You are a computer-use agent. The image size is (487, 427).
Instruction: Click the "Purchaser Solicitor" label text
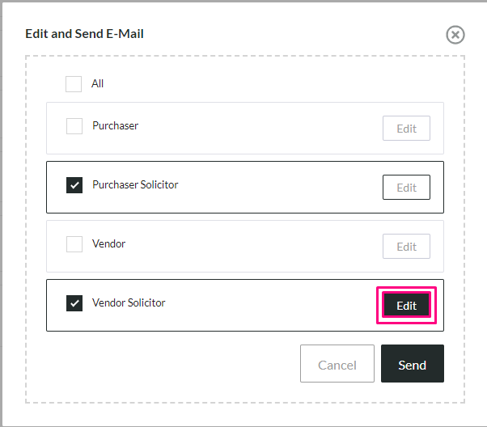coord(135,184)
